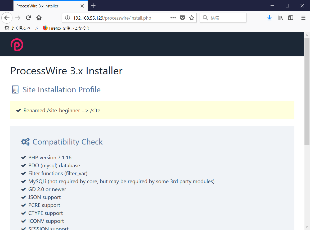Toggle tracking protection via the shield icon
The image size is (310, 230).
click(x=182, y=18)
